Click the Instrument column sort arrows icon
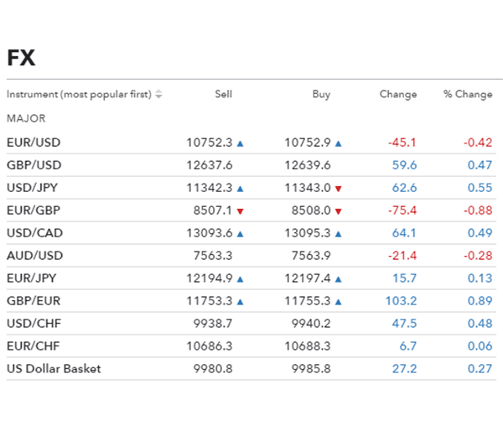Screen dimensions: 503x426 159,95
